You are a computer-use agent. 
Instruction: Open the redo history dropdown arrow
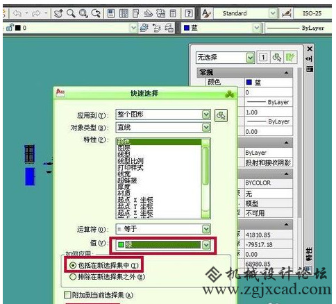tap(46, 13)
